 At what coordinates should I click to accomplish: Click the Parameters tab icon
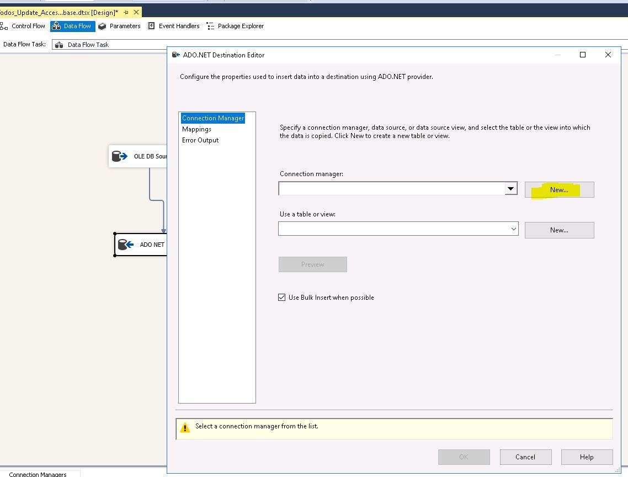click(x=102, y=26)
